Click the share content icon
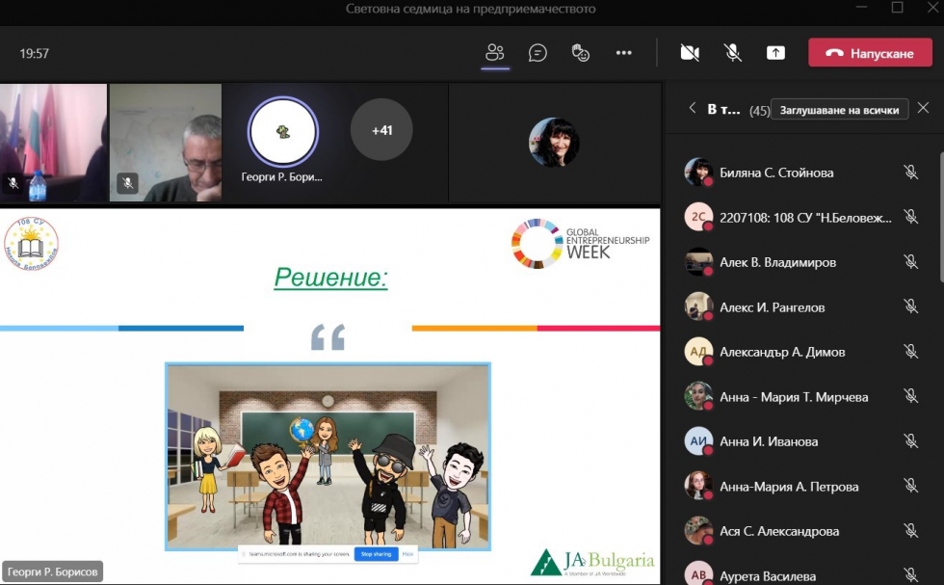 point(775,53)
